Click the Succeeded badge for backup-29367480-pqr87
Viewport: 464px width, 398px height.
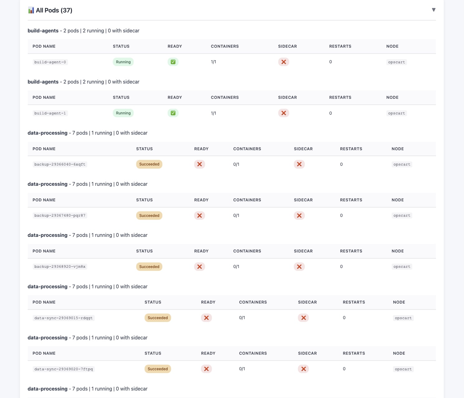[x=149, y=215]
